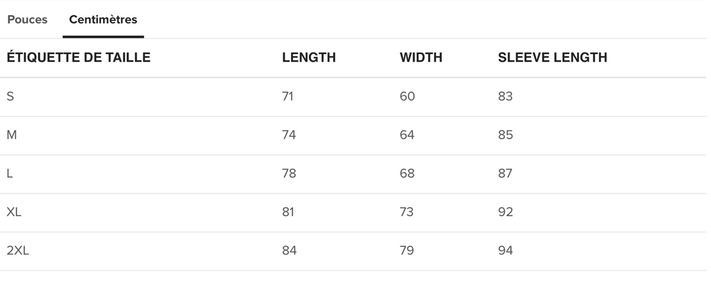Click length value 71 for size S
This screenshot has width=711, height=287.
pyautogui.click(x=287, y=96)
